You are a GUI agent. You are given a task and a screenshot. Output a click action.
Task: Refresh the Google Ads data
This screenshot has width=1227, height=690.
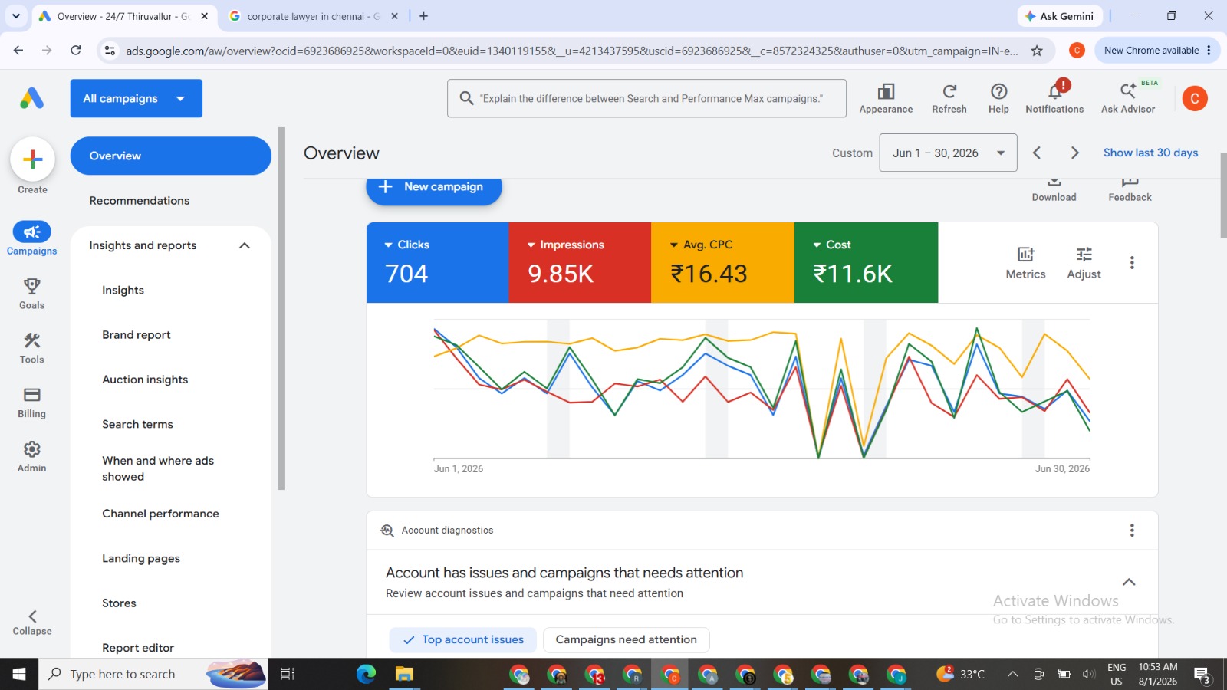pos(949,98)
